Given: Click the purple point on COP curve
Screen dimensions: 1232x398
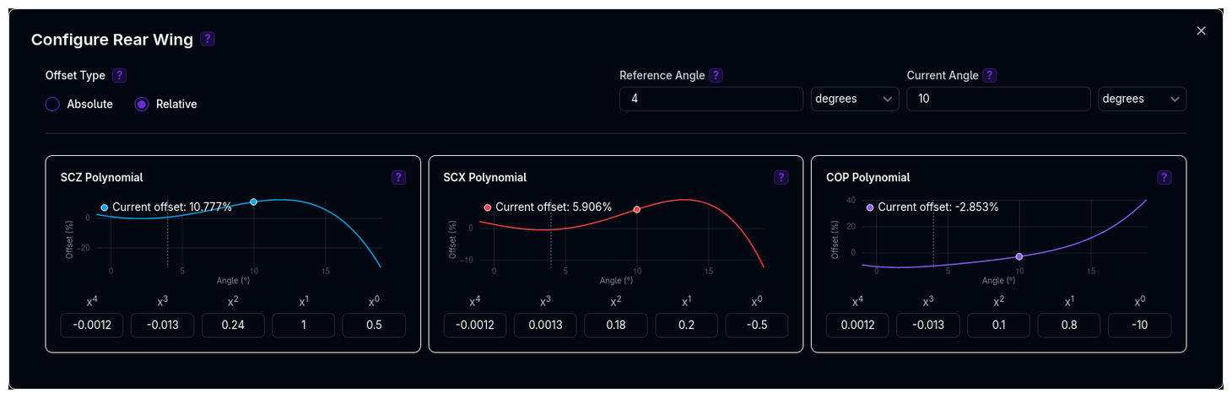Looking at the screenshot, I should [1019, 256].
